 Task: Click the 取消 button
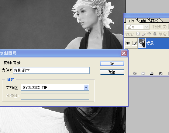[x=112, y=72]
